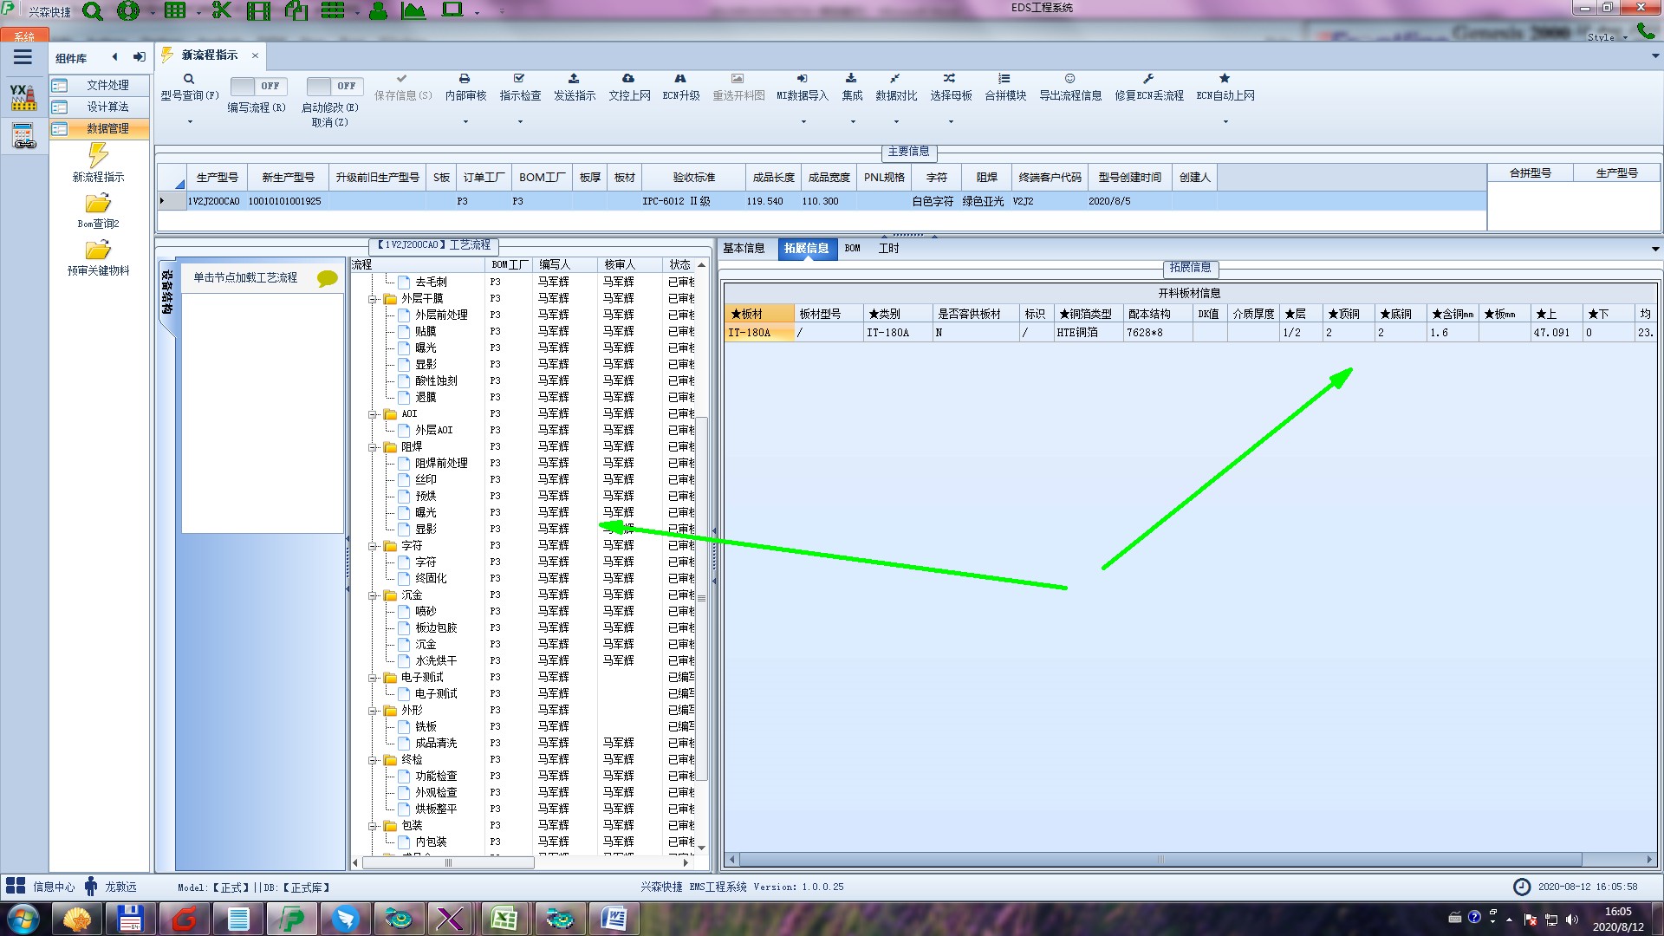Viewport: 1664px width, 936px height.
Task: Click the 选择母板 shuffle icon
Action: click(x=950, y=79)
